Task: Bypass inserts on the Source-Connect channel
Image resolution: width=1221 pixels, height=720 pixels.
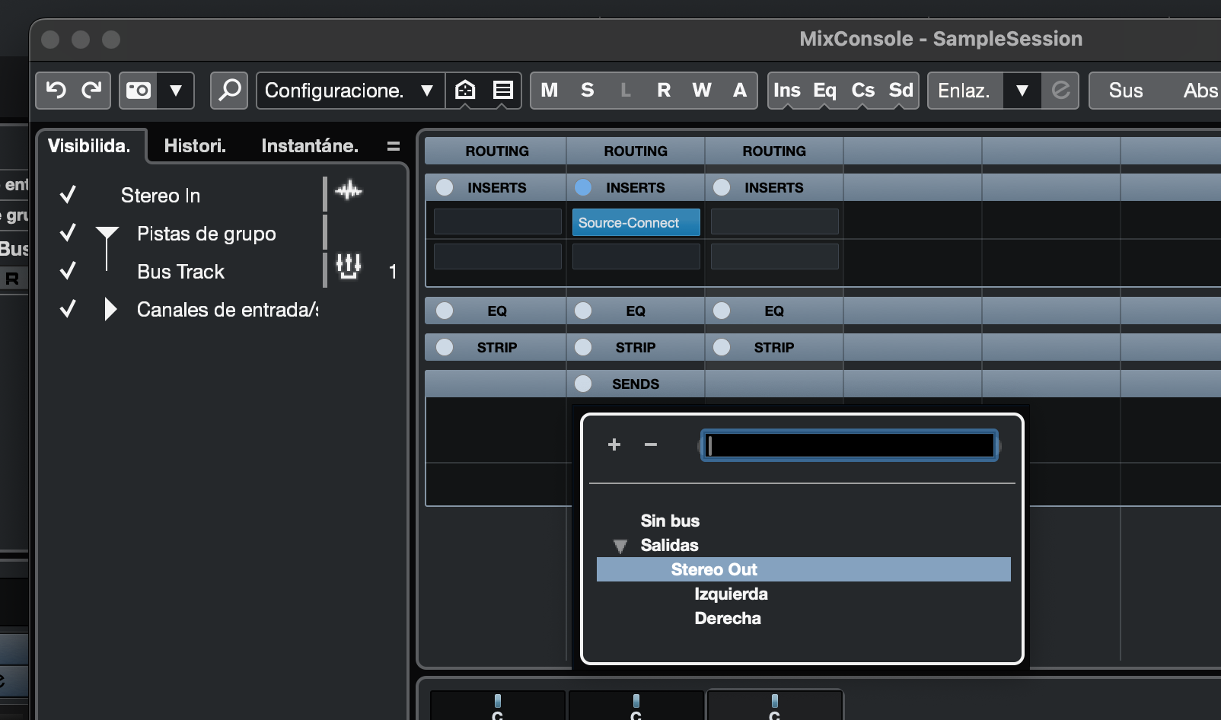Action: click(x=583, y=187)
